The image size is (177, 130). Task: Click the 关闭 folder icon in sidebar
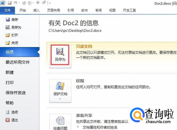pos(8,43)
